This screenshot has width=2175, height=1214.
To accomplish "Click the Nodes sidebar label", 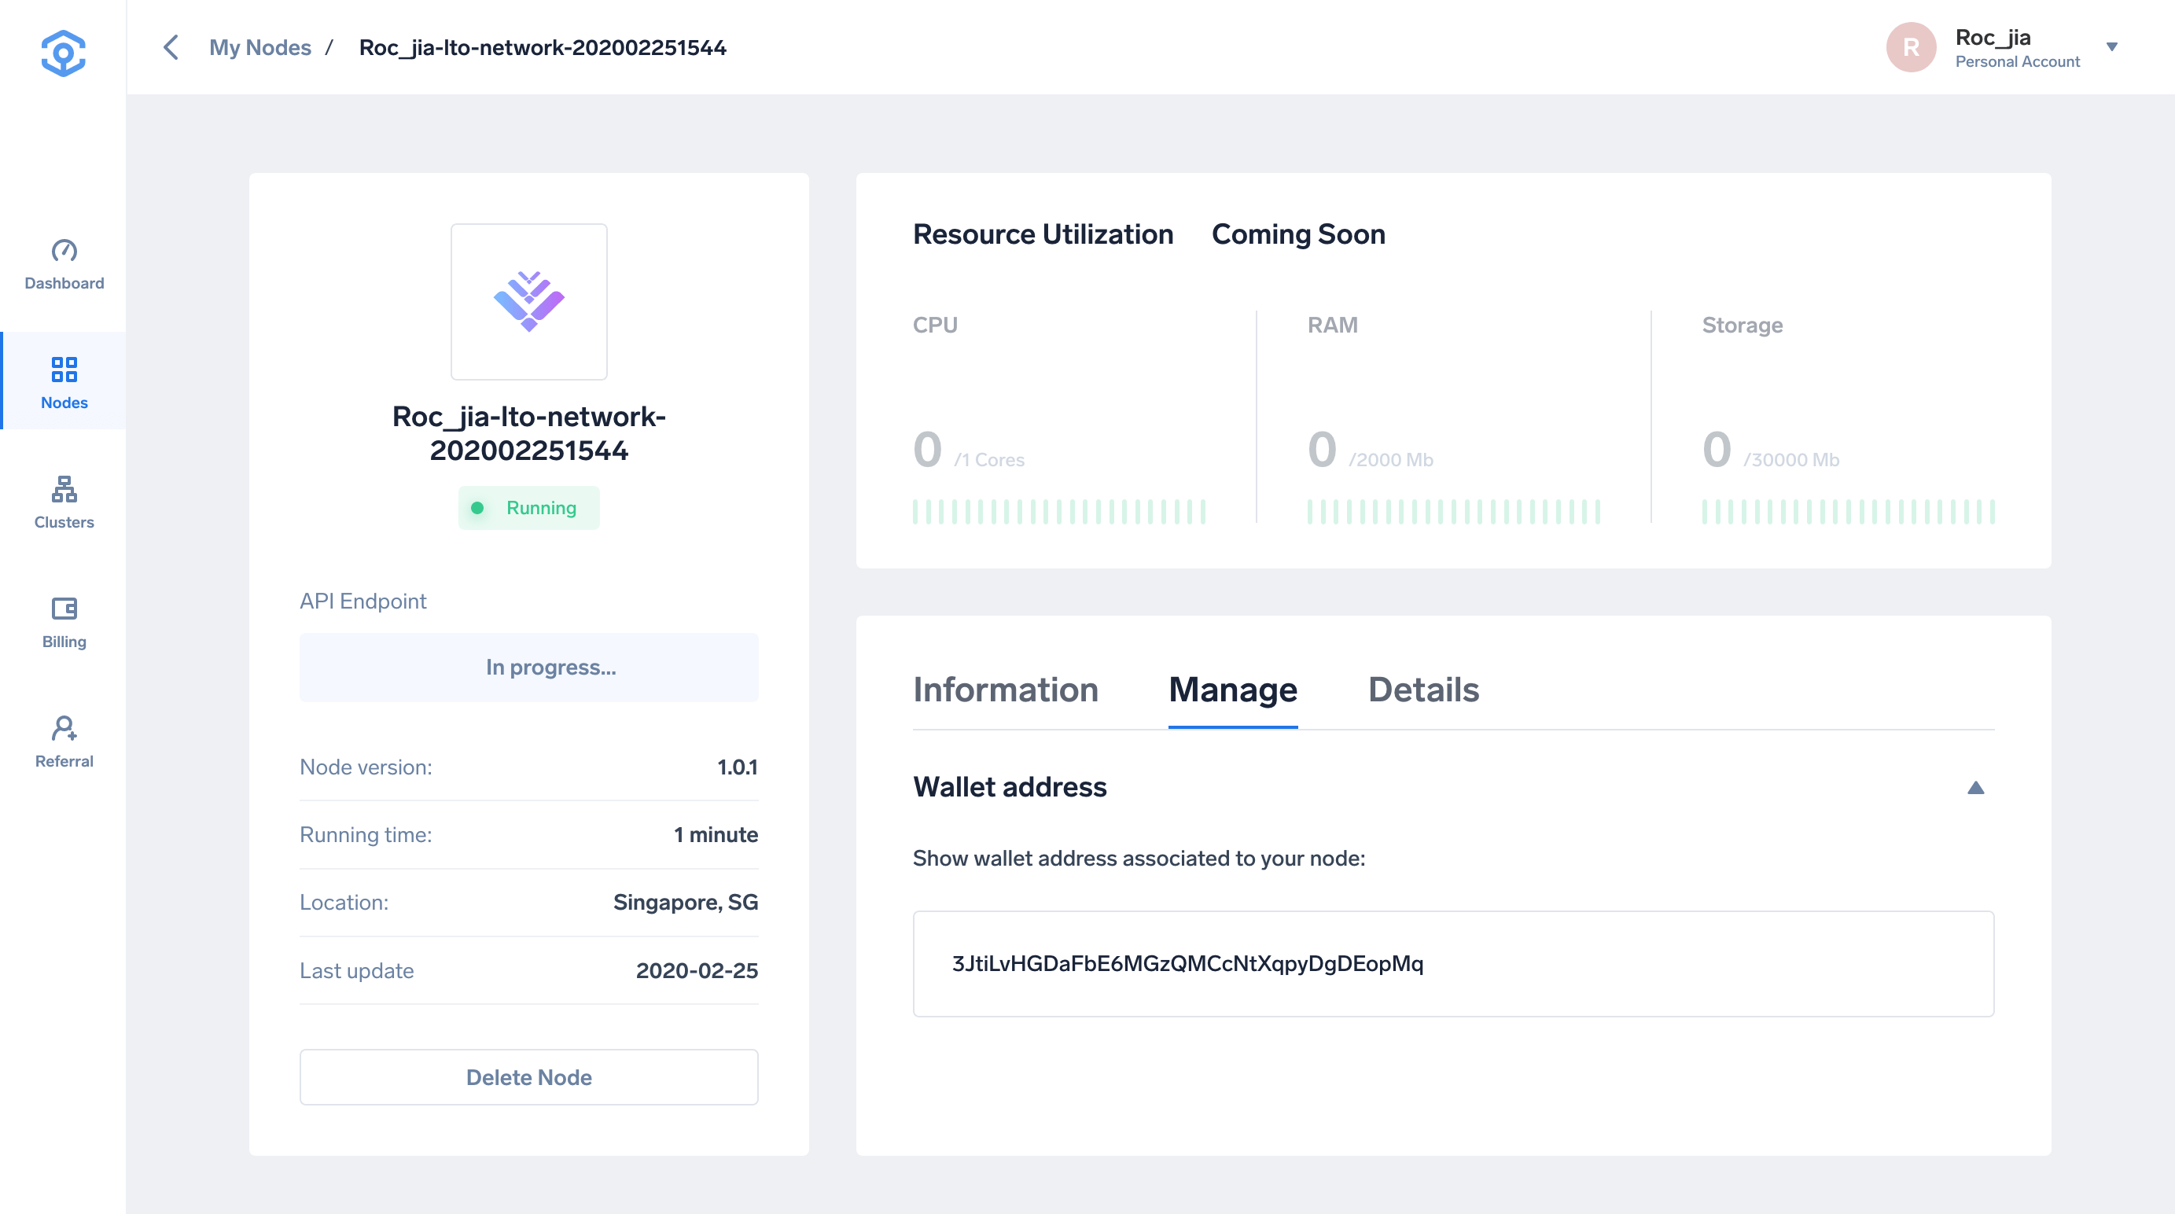I will point(64,403).
